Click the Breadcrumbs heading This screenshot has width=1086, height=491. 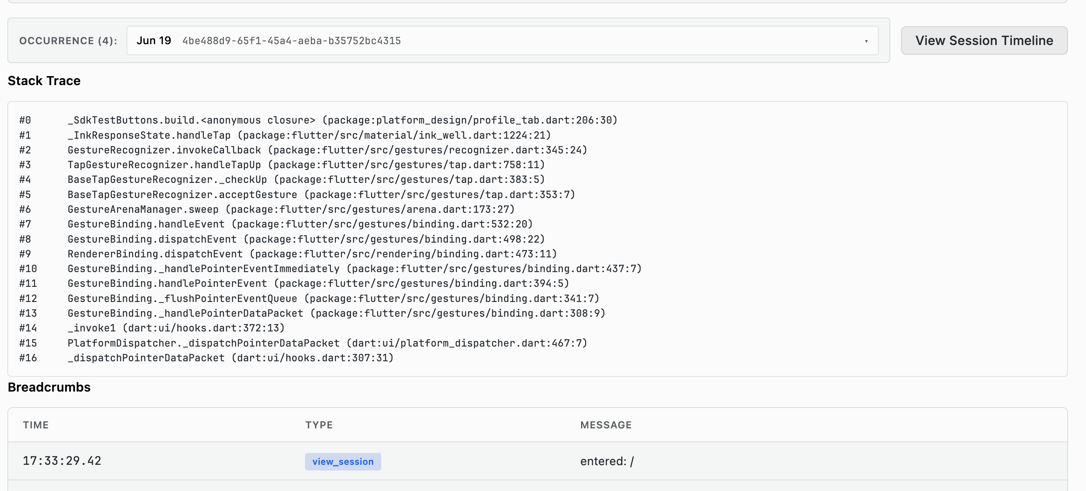click(49, 387)
